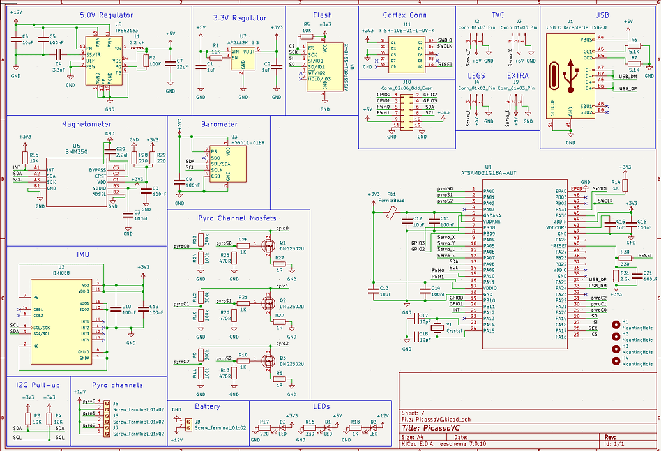Click the 'Magnetometer' section heading
Screen dimensions: 661x451
coord(86,125)
